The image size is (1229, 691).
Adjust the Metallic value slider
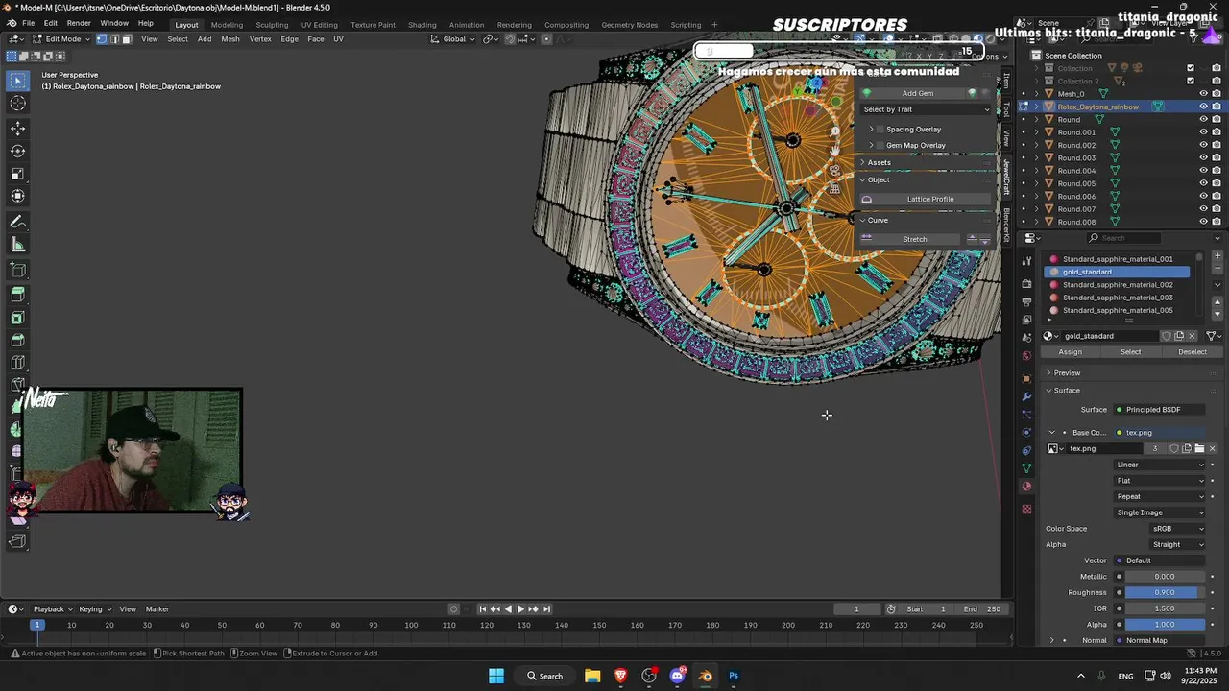[1165, 577]
